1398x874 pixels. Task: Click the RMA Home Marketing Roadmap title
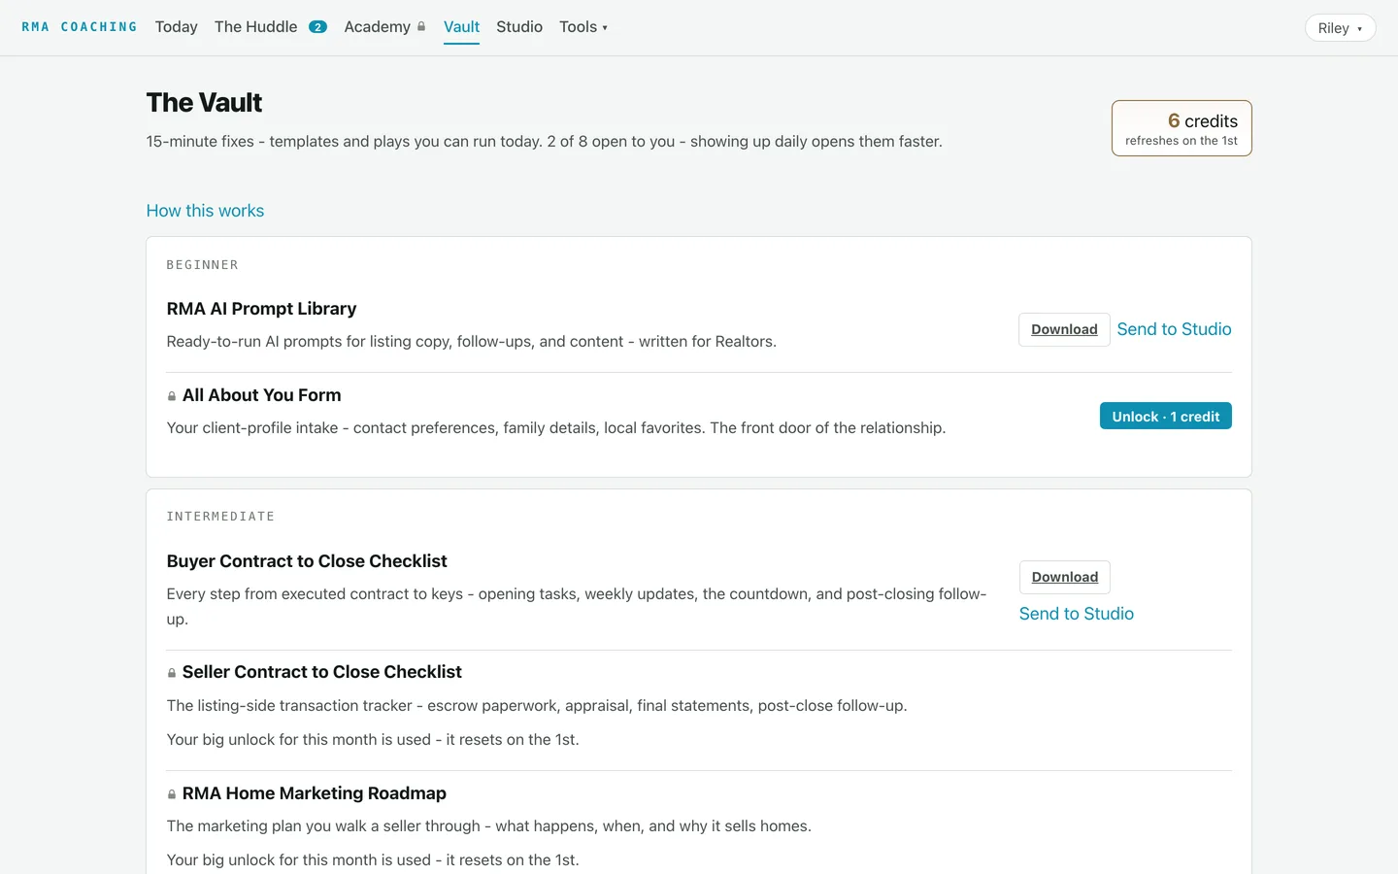click(x=315, y=793)
